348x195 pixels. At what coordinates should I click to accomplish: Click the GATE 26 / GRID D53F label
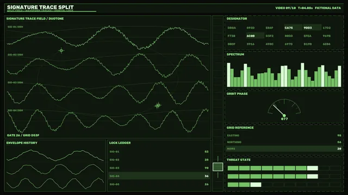tap(23, 135)
